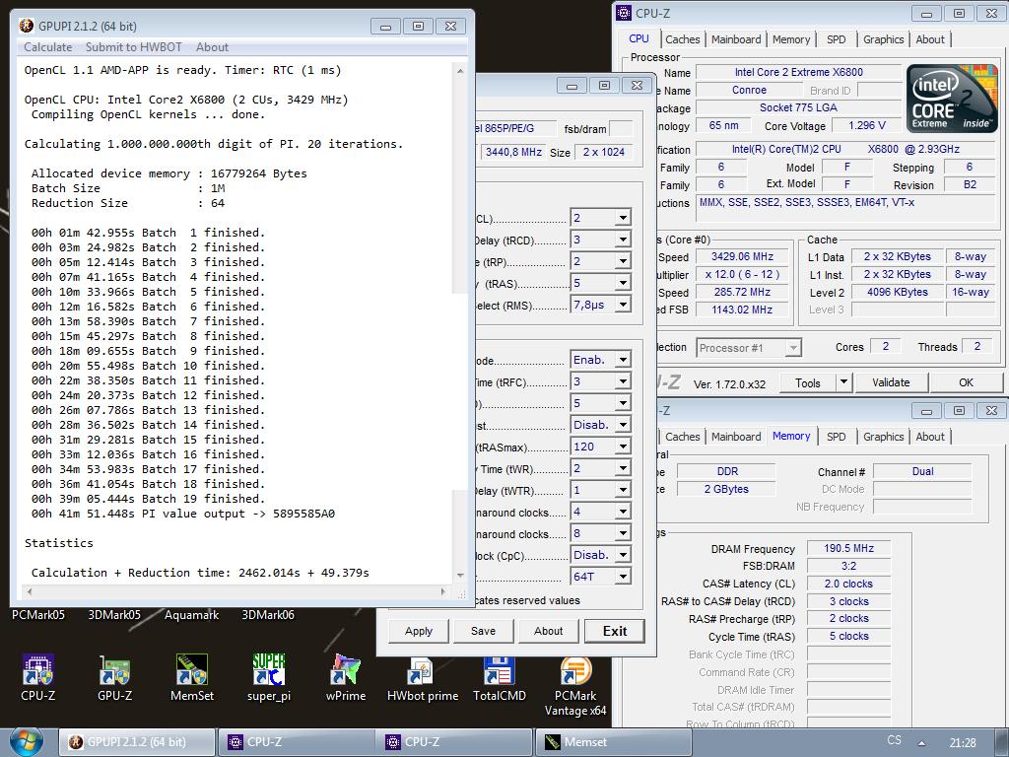This screenshot has height=757, width=1009.
Task: Launch TotalCMD from its desktop icon
Action: point(500,677)
